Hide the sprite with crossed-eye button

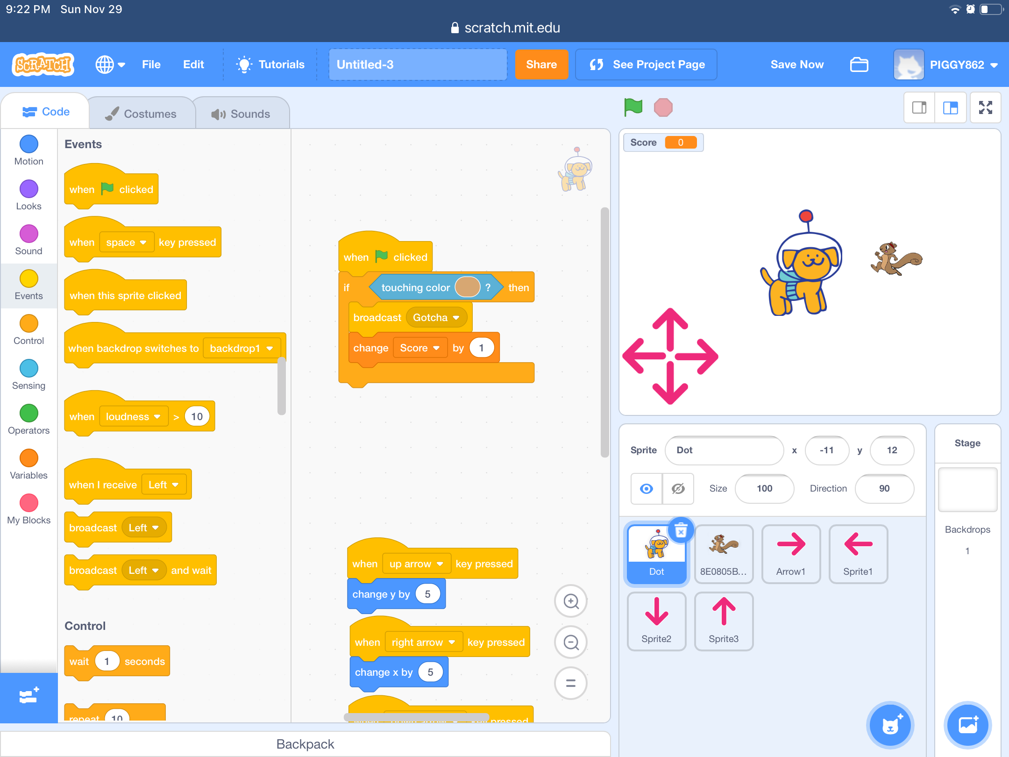tap(678, 489)
